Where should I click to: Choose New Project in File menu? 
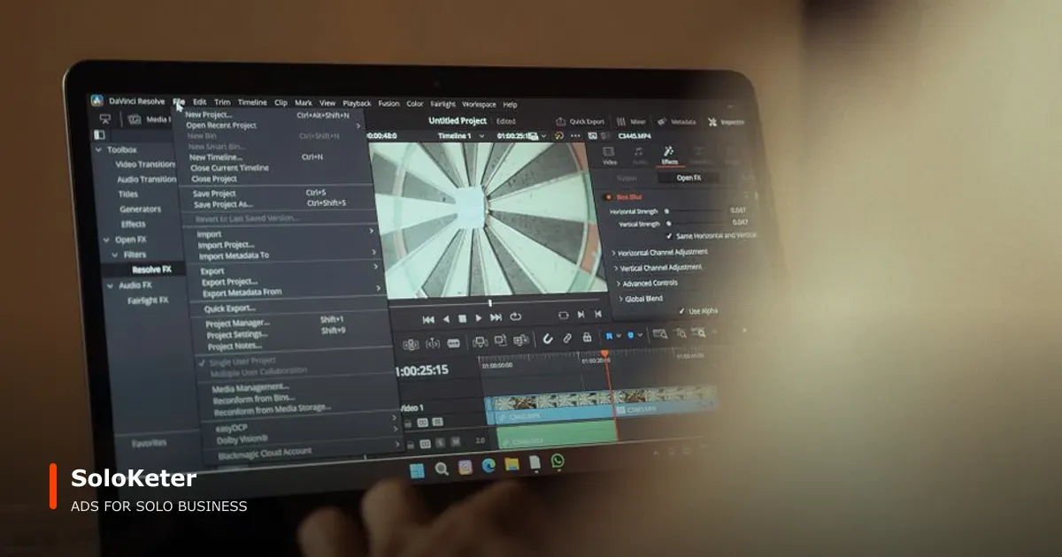(209, 114)
